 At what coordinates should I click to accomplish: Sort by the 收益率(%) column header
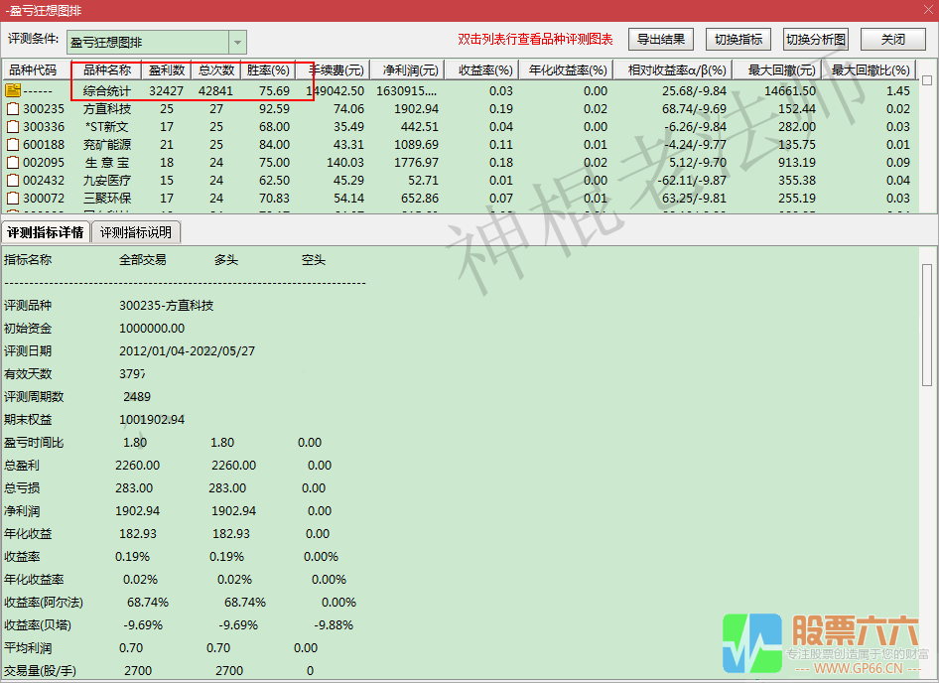pyautogui.click(x=481, y=70)
